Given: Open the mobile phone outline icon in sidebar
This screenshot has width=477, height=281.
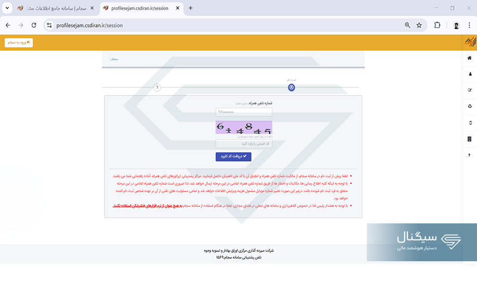Looking at the screenshot, I should pos(470,123).
